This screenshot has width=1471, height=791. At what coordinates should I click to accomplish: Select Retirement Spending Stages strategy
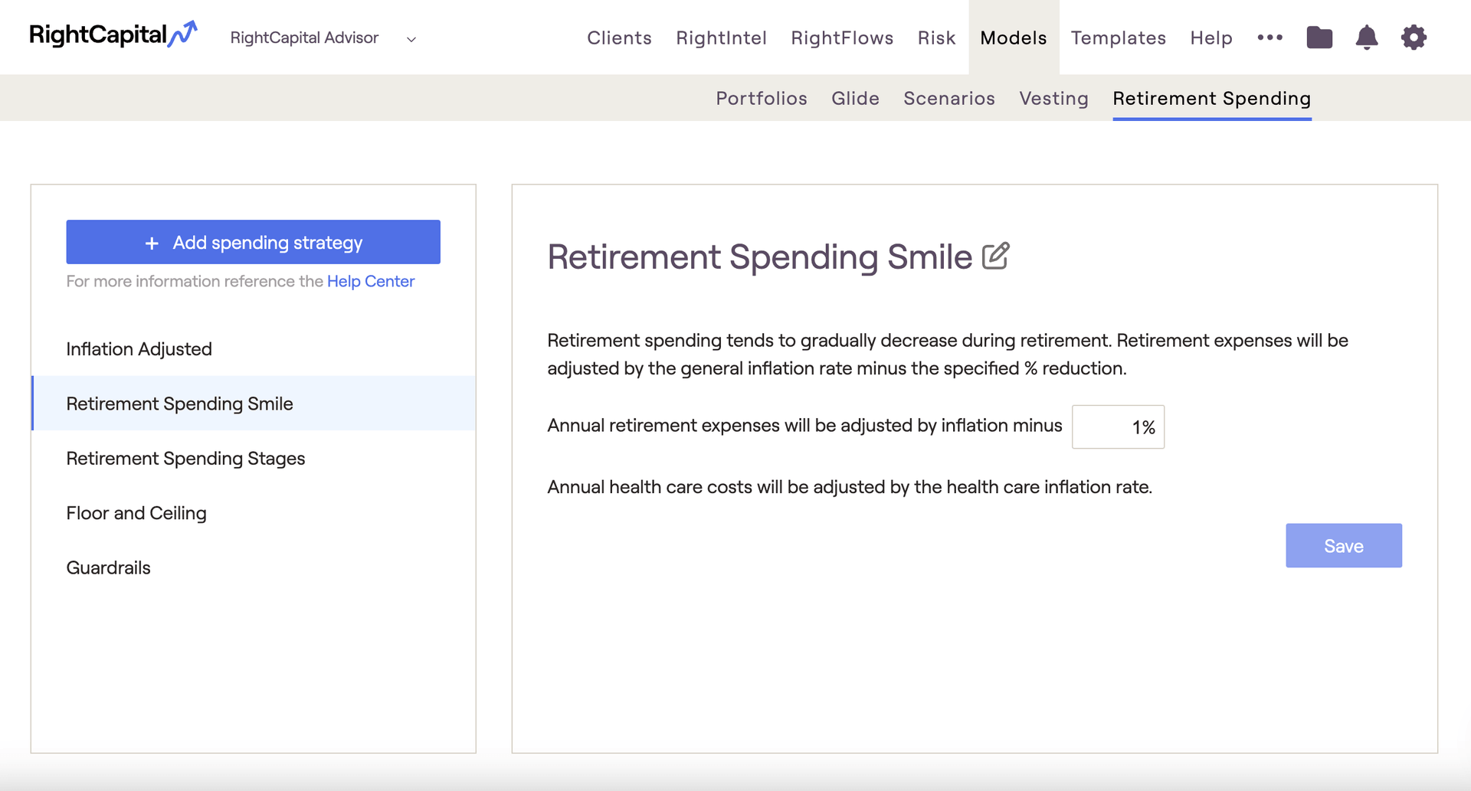click(254, 458)
